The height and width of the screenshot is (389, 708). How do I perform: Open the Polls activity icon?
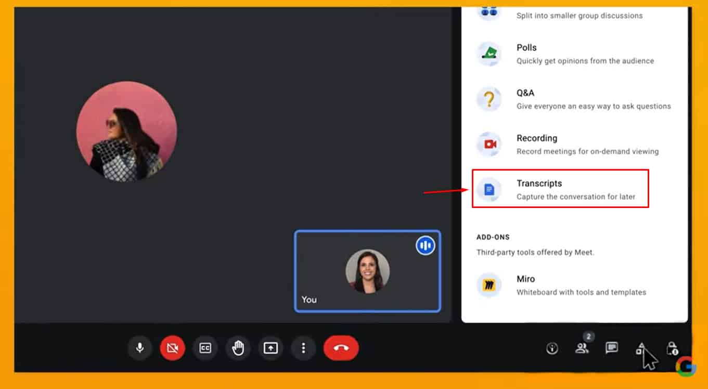[x=488, y=54]
